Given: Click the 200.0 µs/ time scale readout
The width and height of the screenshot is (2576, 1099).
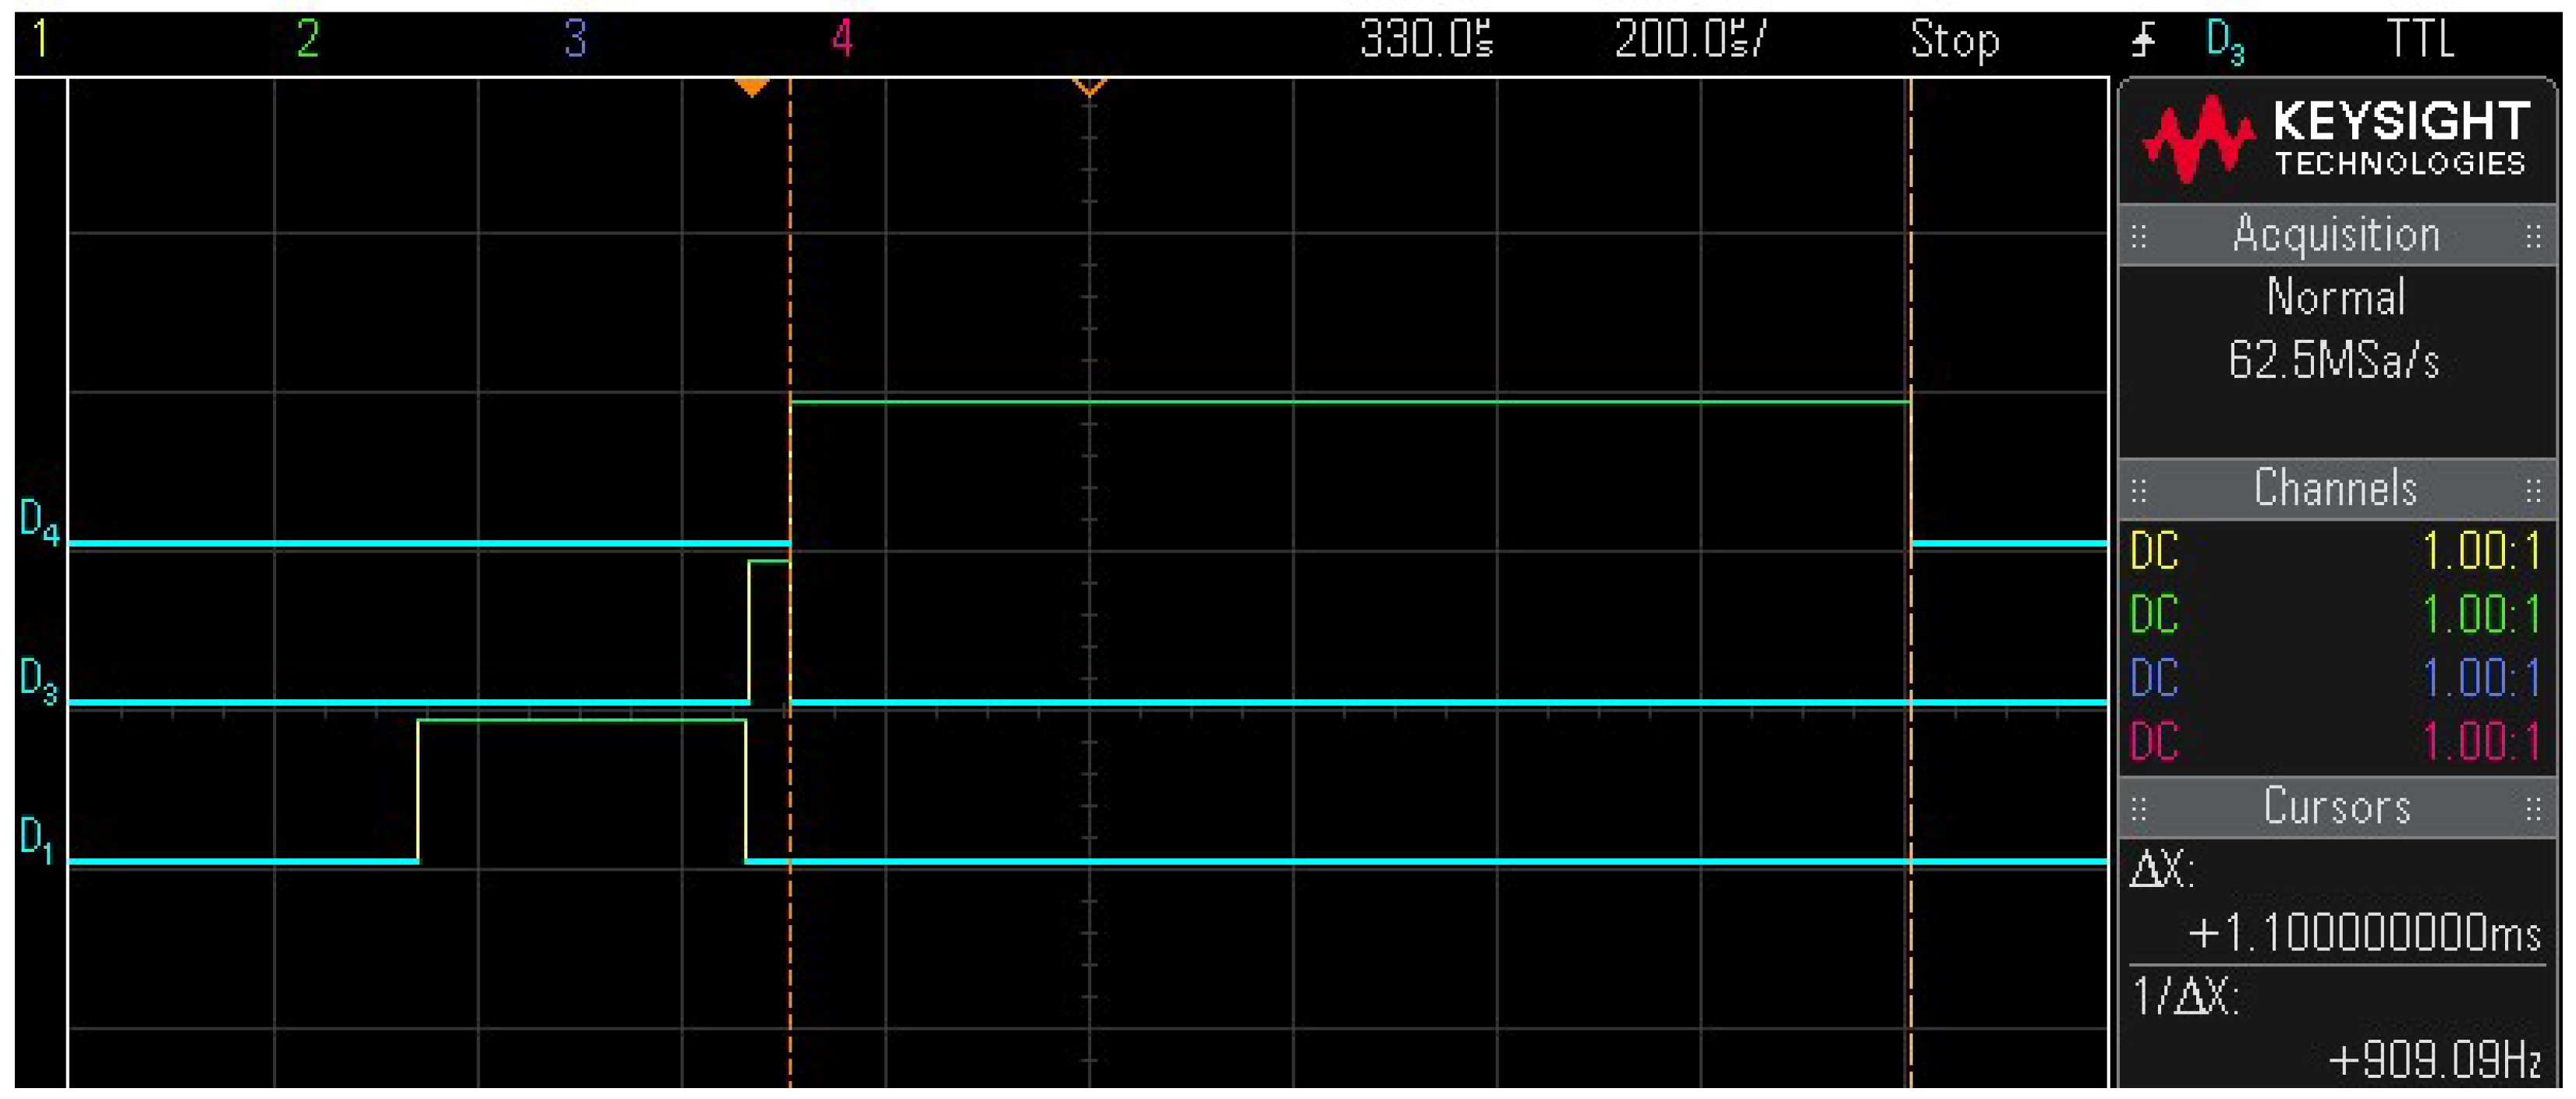Looking at the screenshot, I should [1690, 40].
